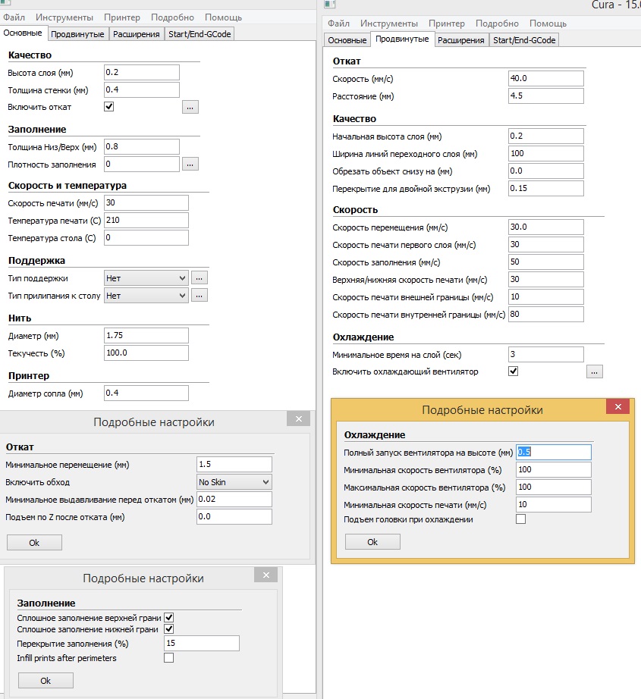Open Помощь menu in right Cura window
The width and height of the screenshot is (641, 699).
[x=548, y=24]
